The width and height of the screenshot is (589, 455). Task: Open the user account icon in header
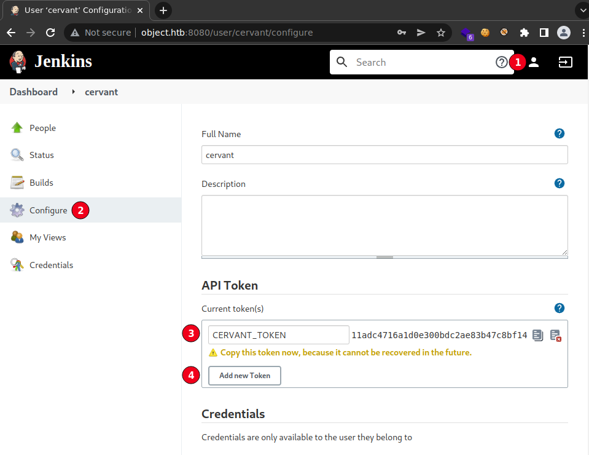pos(534,62)
